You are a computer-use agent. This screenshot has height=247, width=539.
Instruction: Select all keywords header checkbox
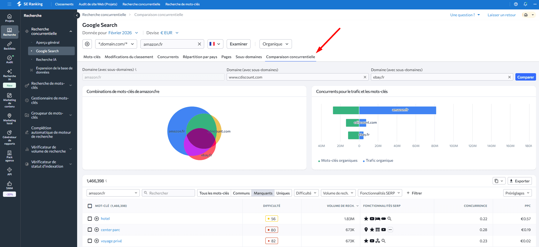[90, 206]
